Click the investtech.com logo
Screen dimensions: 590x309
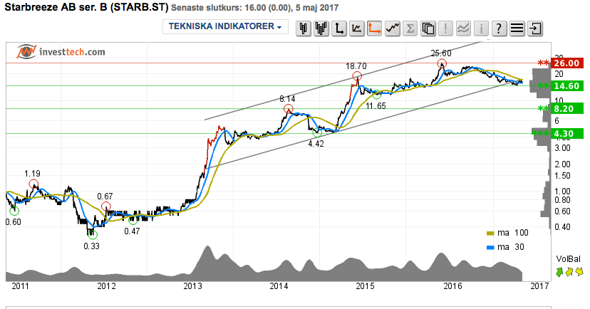click(x=61, y=52)
